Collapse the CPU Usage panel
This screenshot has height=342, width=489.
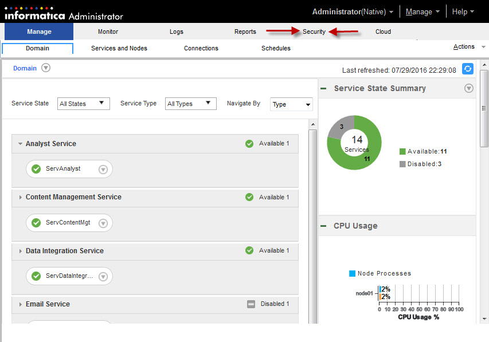(323, 226)
